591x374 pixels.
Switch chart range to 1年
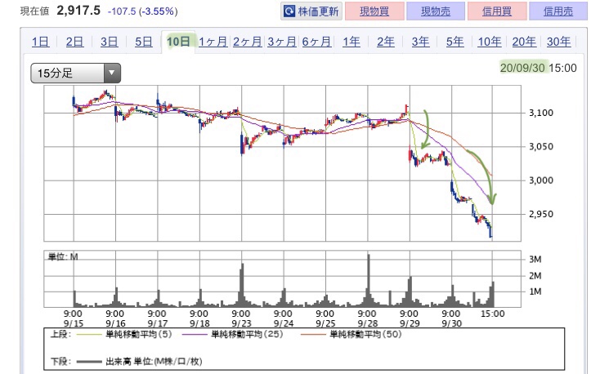[351, 42]
